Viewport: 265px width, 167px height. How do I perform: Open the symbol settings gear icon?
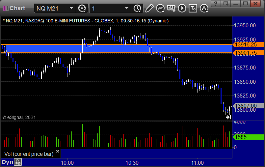click(x=82, y=8)
